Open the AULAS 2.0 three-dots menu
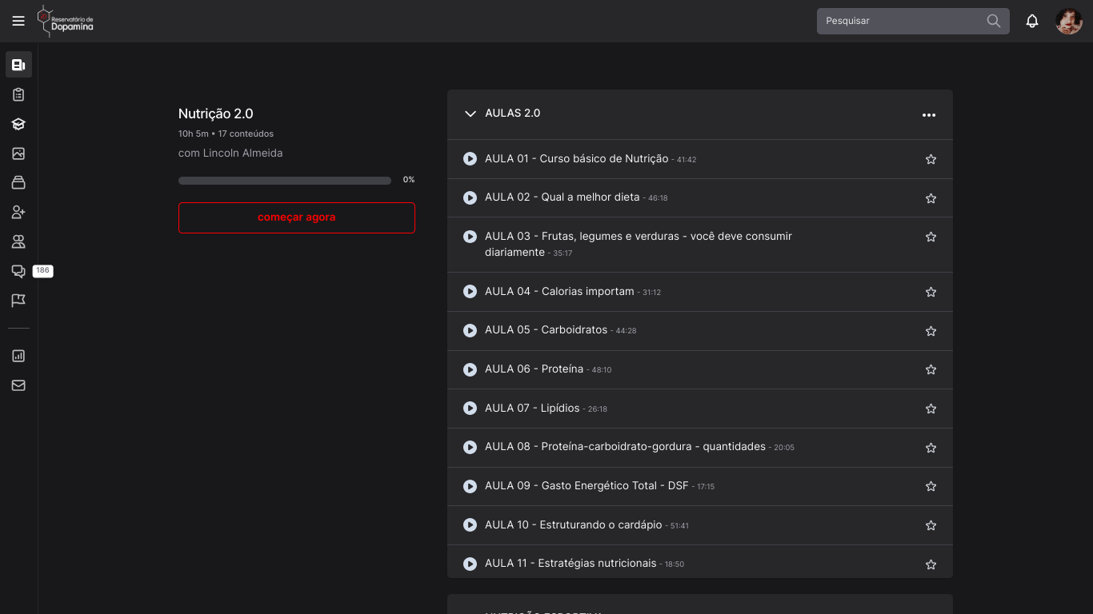Screen dimensions: 1093x614 [928, 115]
